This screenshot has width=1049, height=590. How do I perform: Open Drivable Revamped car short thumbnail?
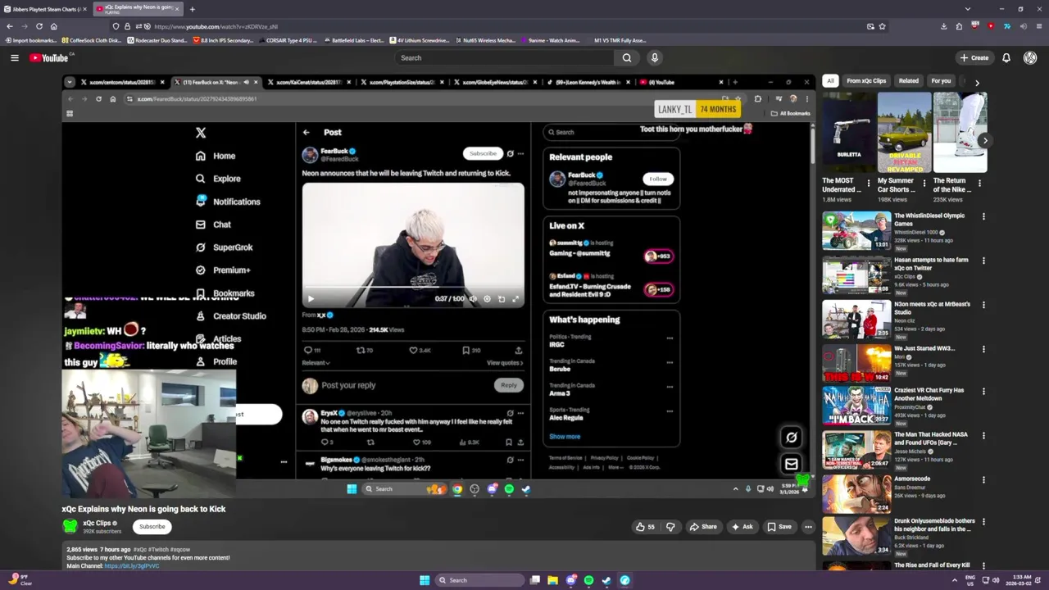click(904, 133)
